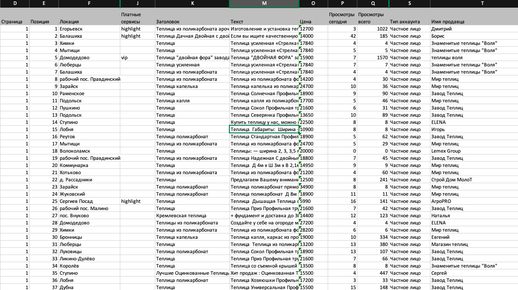
Task: Select the 'пос. Внуково' location cell
Action: 89,215
